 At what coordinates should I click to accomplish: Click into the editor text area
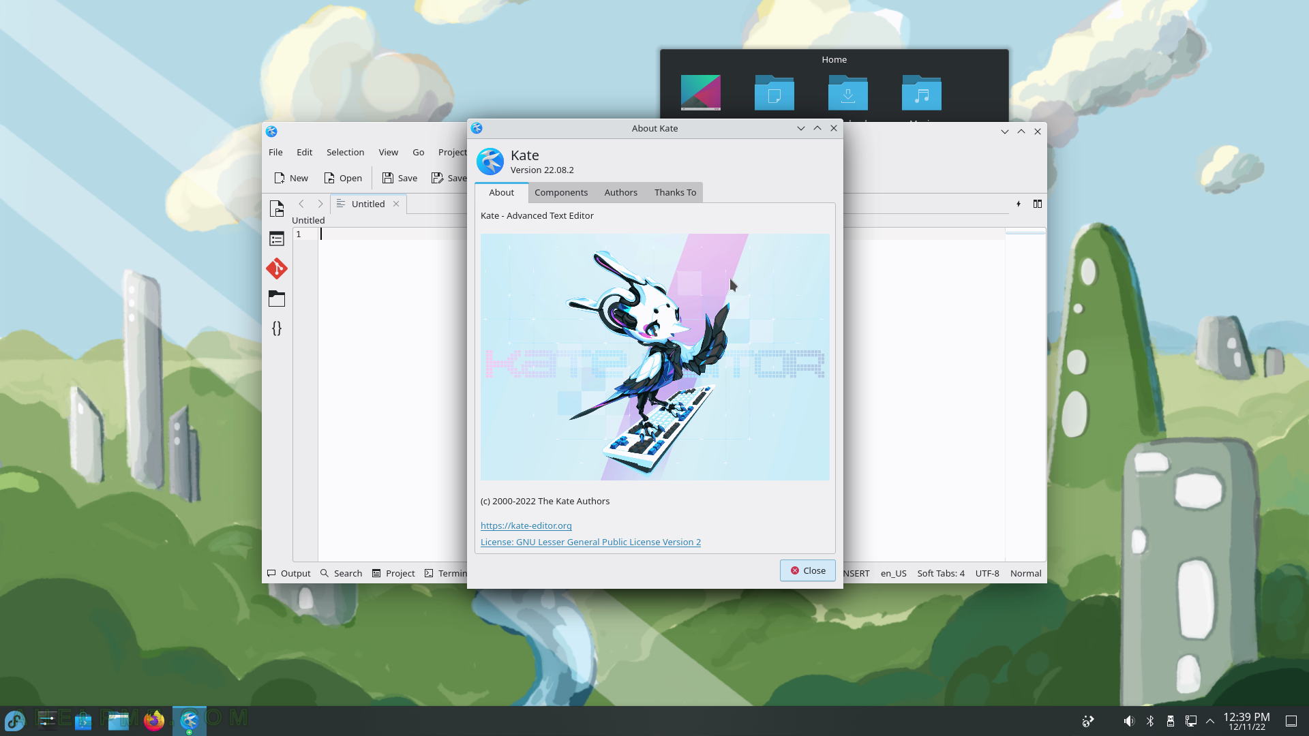pos(393,395)
